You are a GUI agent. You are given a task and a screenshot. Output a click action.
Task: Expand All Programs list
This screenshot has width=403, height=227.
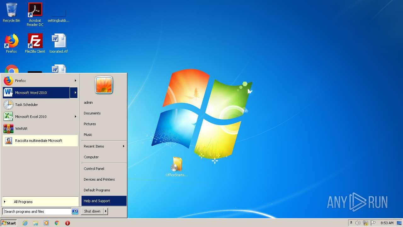click(x=40, y=202)
